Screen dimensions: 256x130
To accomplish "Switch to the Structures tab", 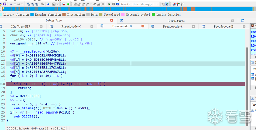I will click(x=177, y=21).
